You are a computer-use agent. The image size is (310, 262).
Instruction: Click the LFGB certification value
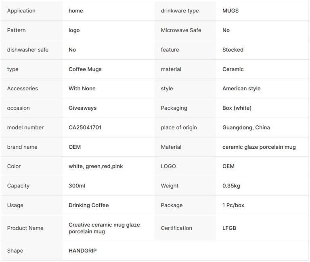tap(229, 228)
